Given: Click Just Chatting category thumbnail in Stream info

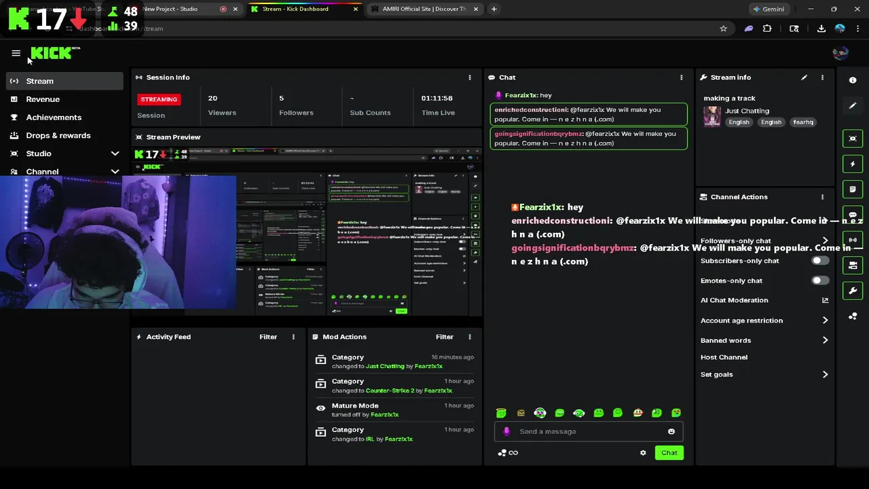Looking at the screenshot, I should point(712,116).
